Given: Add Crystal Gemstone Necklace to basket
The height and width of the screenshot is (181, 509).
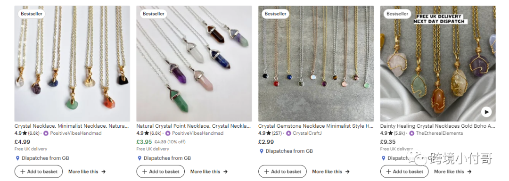Looking at the screenshot, I should click(x=282, y=172).
